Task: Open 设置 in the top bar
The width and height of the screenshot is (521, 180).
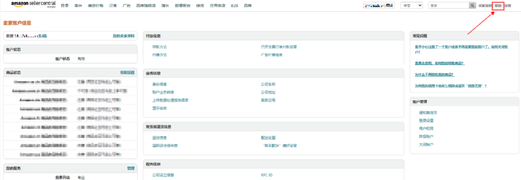Action: click(507, 6)
